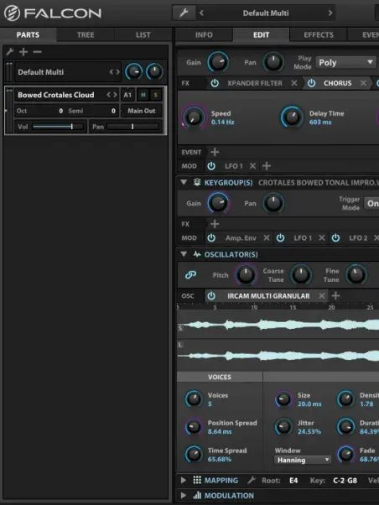Open the Window Hanning dropdown

click(303, 460)
